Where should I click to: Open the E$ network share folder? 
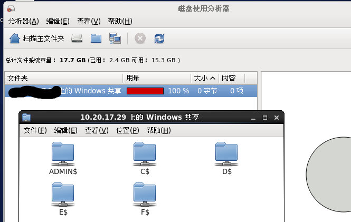[x=63, y=199]
